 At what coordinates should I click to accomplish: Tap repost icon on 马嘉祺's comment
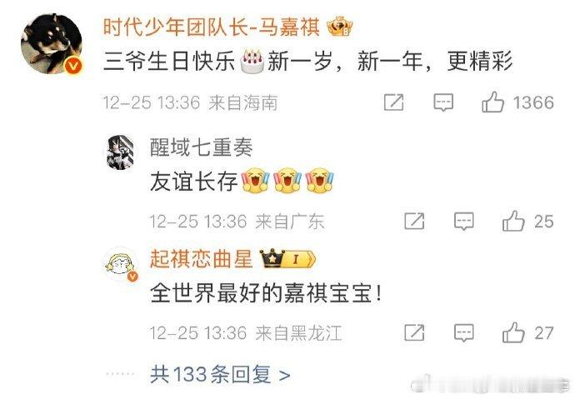(394, 102)
